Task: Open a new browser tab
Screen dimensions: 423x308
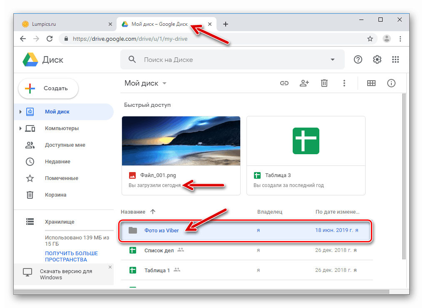Action: pos(226,24)
